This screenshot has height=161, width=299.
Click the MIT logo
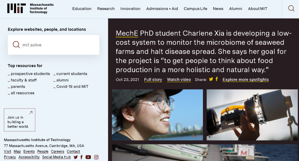click(x=17, y=8)
